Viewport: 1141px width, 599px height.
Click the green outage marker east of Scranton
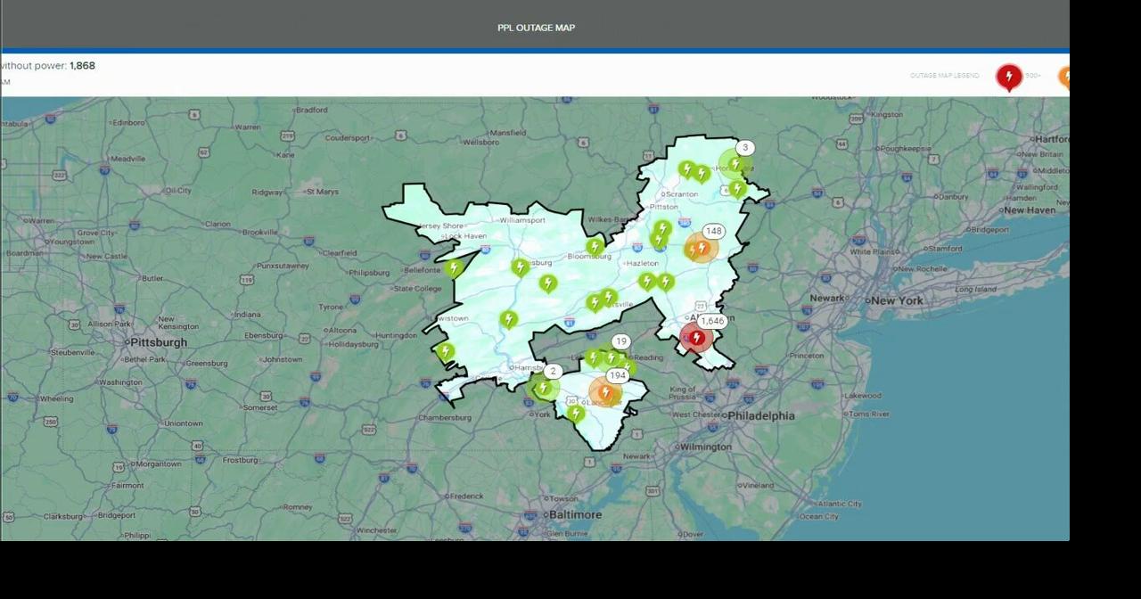736,188
